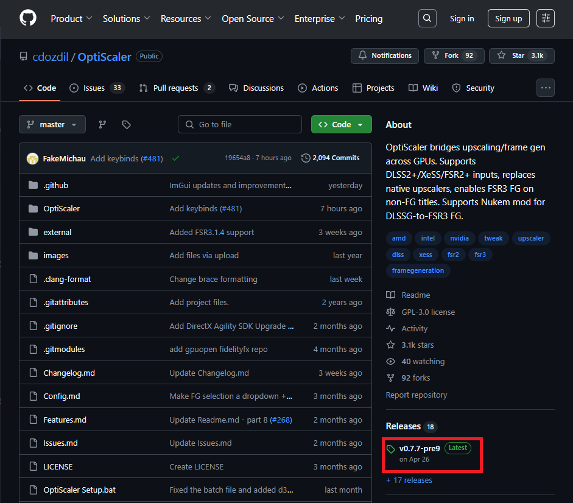This screenshot has height=503, width=573.
Task: Click the scale icon beside GPL-3.0 license
Action: pos(391,312)
